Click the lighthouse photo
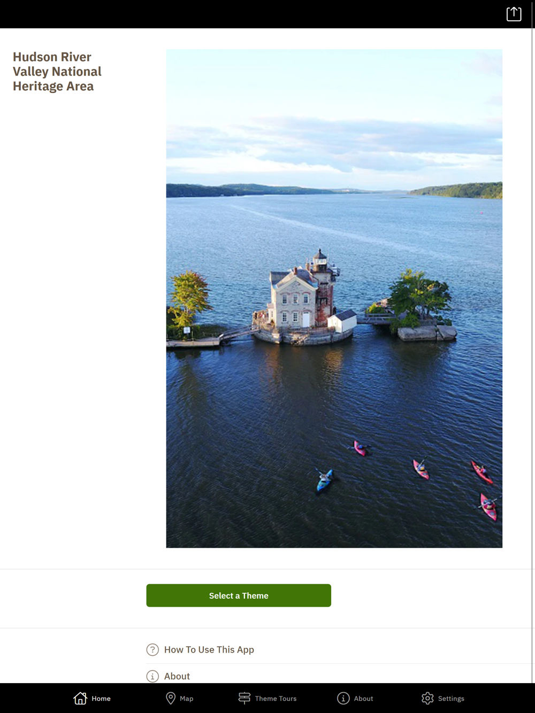535x713 pixels. tap(334, 298)
